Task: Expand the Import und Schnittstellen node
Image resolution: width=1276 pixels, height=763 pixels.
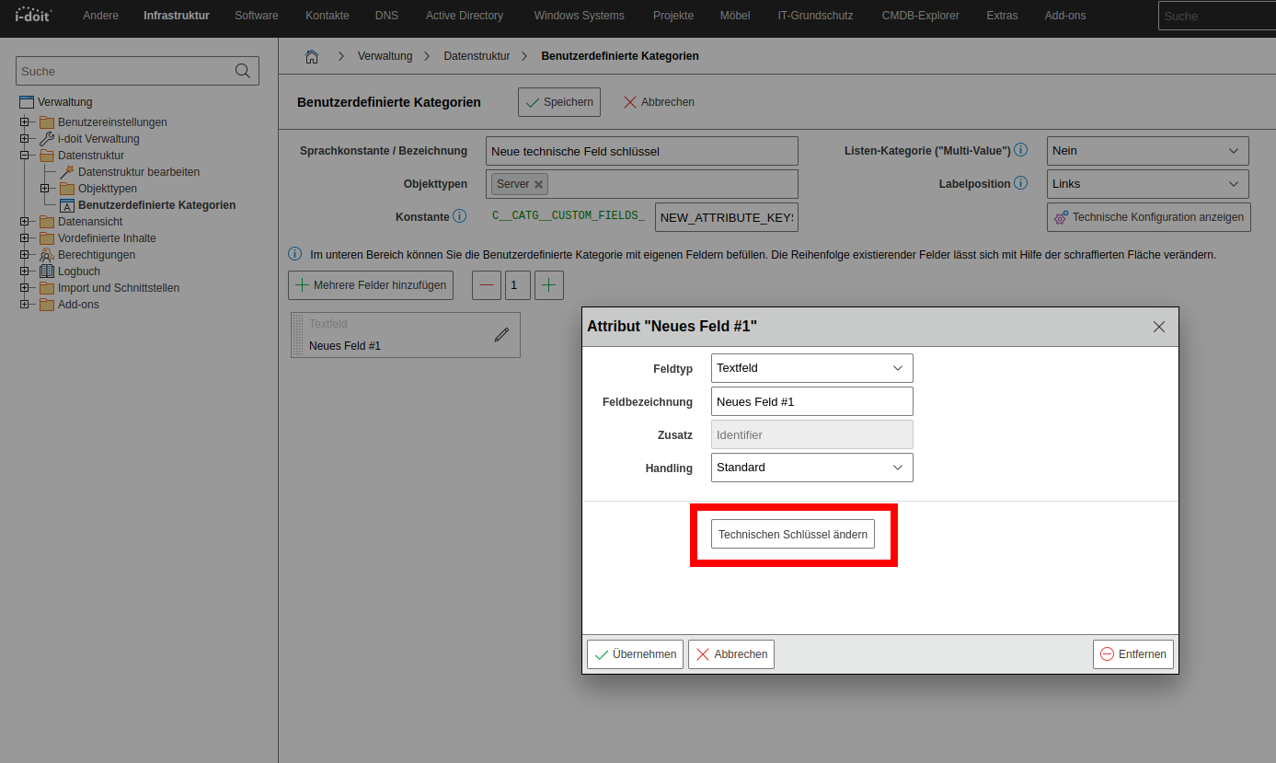Action: 25,288
